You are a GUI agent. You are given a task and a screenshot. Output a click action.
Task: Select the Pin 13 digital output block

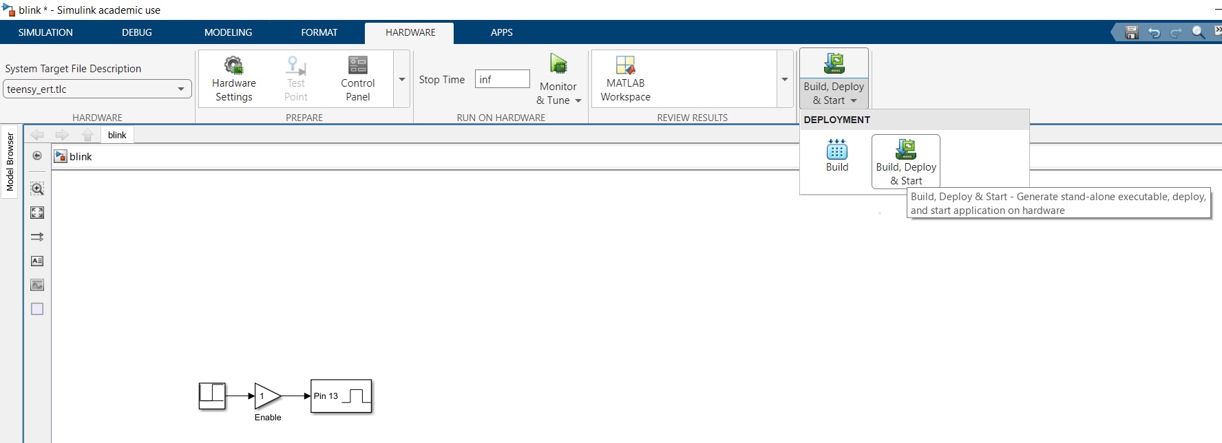point(341,396)
